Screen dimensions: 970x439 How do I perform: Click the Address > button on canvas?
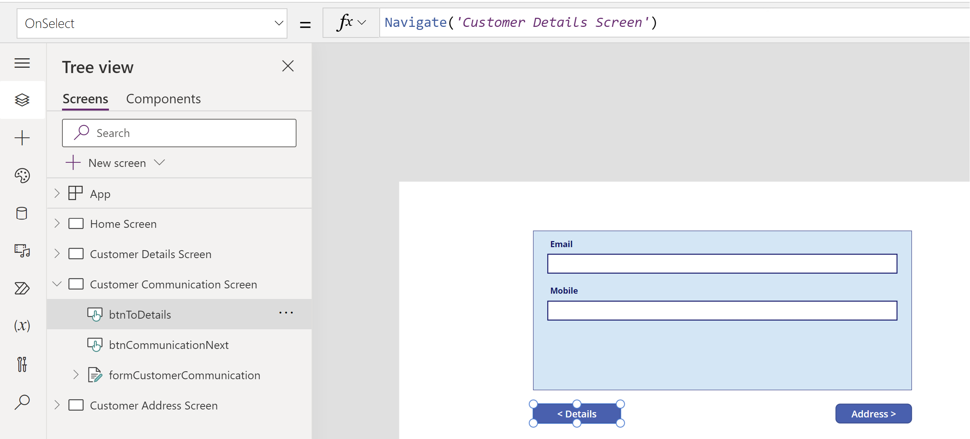click(873, 414)
